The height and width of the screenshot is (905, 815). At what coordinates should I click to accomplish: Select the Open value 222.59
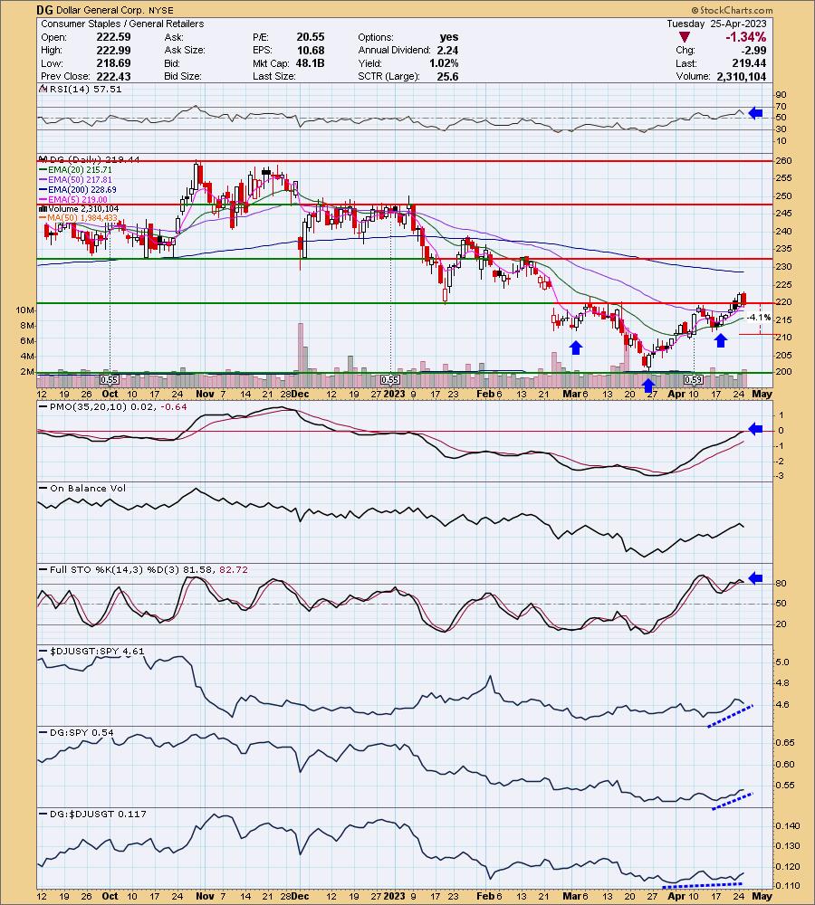[x=113, y=37]
